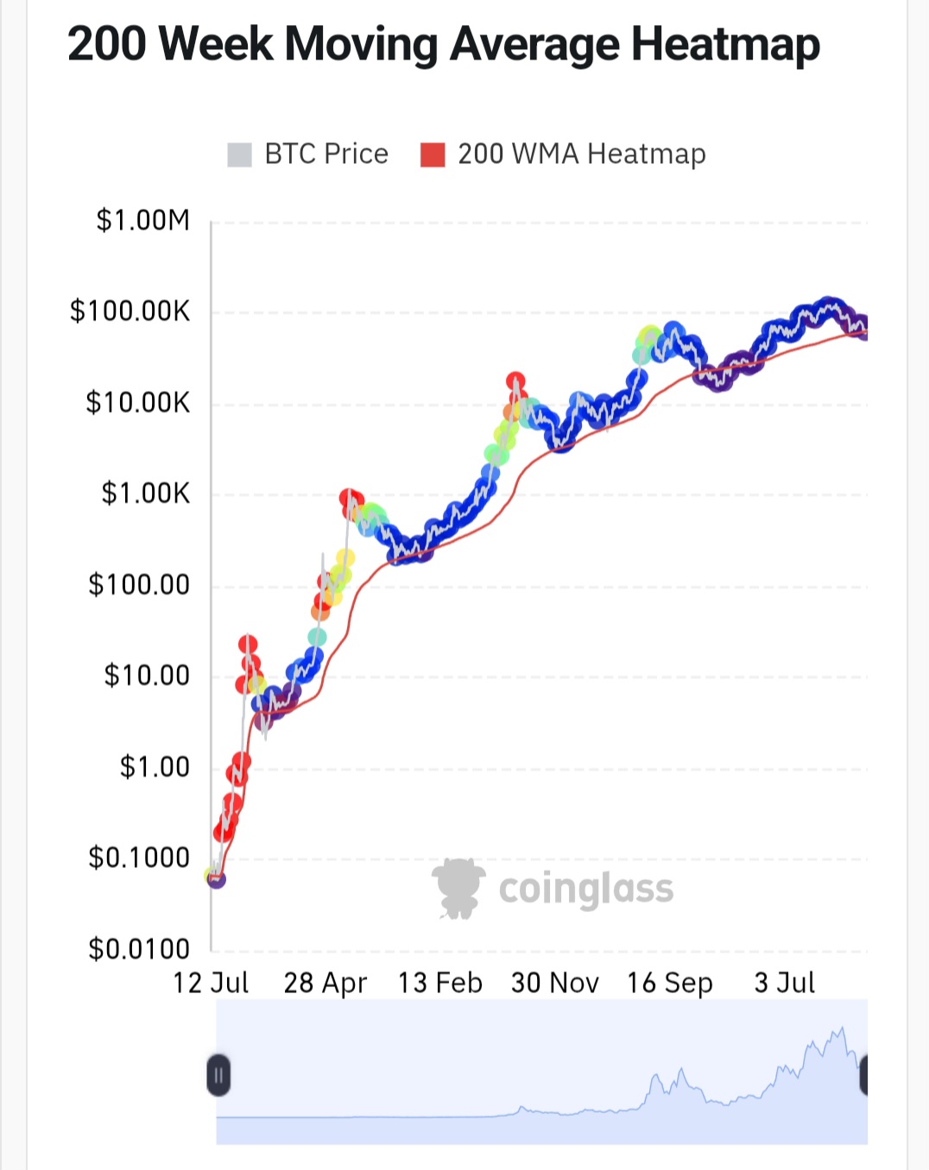This screenshot has height=1170, width=929.
Task: Click the lowest purple data point near $0.1000
Action: click(217, 879)
